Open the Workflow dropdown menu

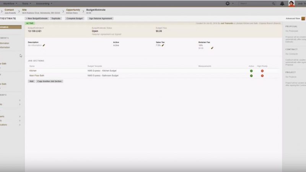(x=10, y=3)
